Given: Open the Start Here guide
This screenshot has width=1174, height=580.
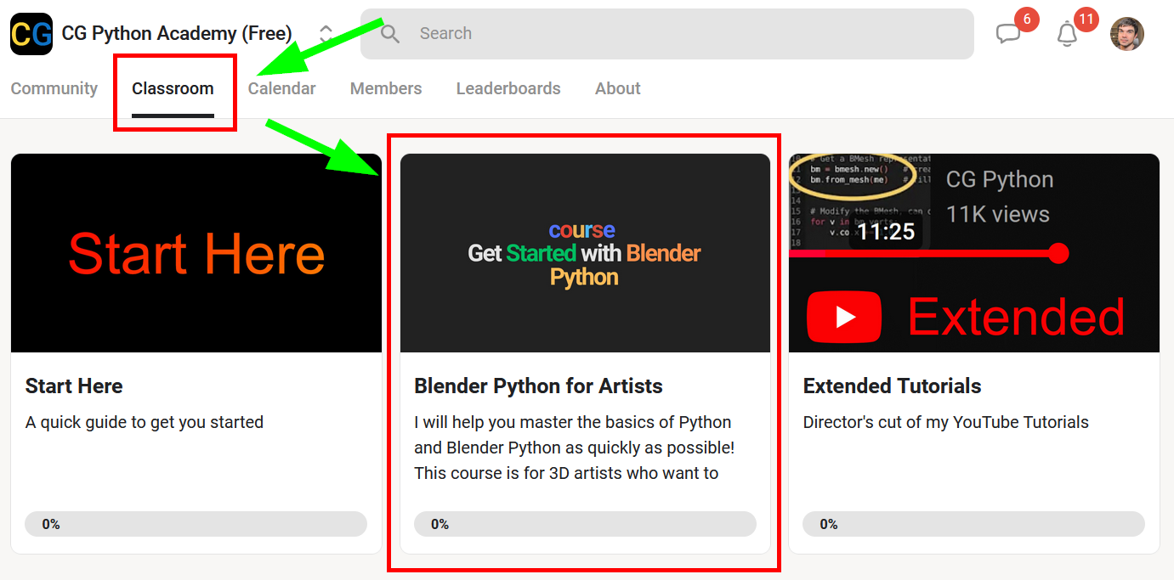Looking at the screenshot, I should pyautogui.click(x=74, y=386).
